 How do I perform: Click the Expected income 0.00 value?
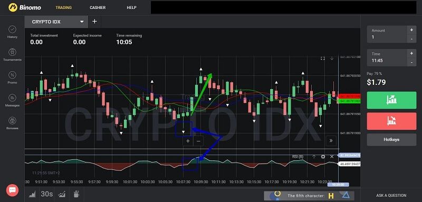(x=79, y=42)
